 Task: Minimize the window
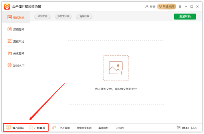click(x=186, y=7)
